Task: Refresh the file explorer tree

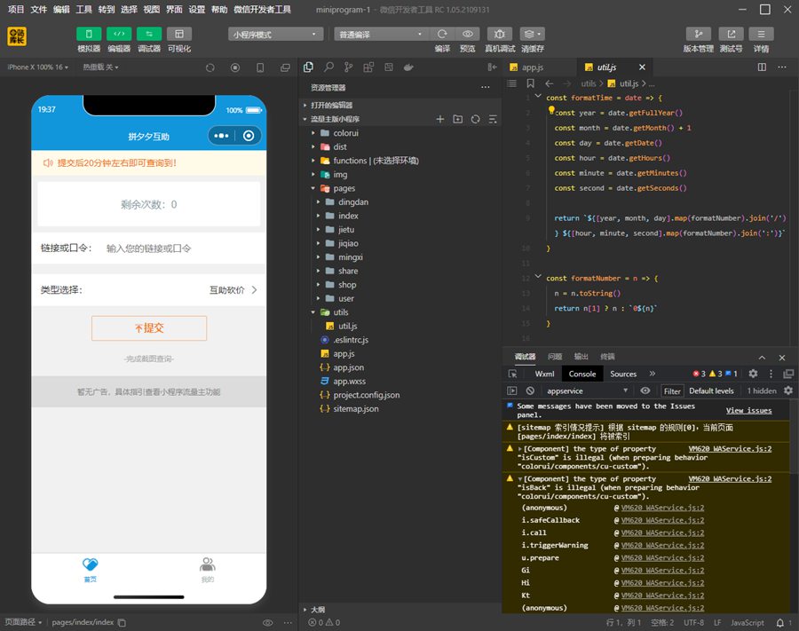Action: (476, 119)
